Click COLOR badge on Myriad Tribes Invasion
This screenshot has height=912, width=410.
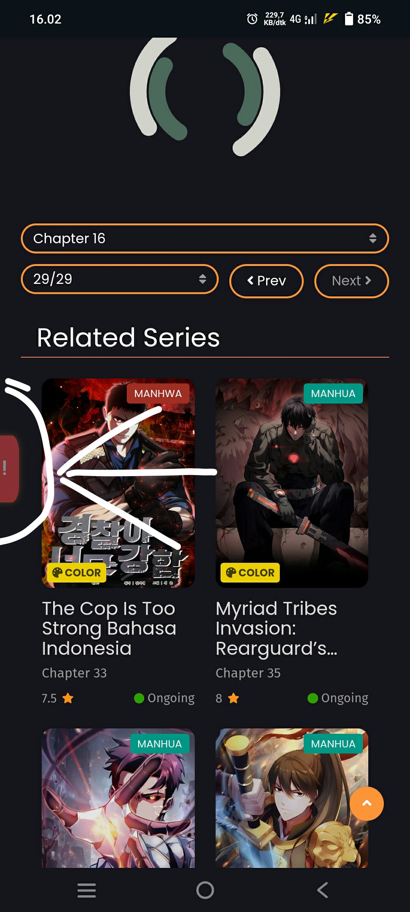tap(250, 573)
